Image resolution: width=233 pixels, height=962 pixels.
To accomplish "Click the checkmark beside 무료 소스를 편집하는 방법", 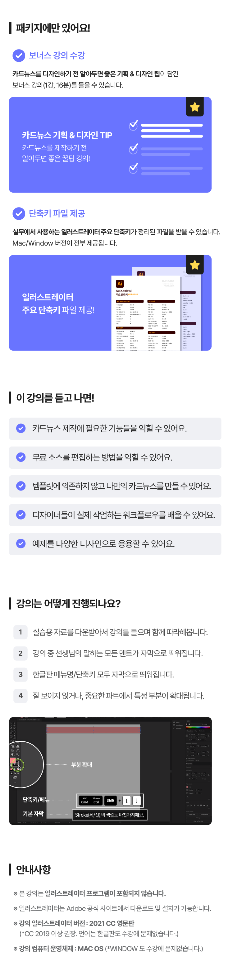I will 21,457.
